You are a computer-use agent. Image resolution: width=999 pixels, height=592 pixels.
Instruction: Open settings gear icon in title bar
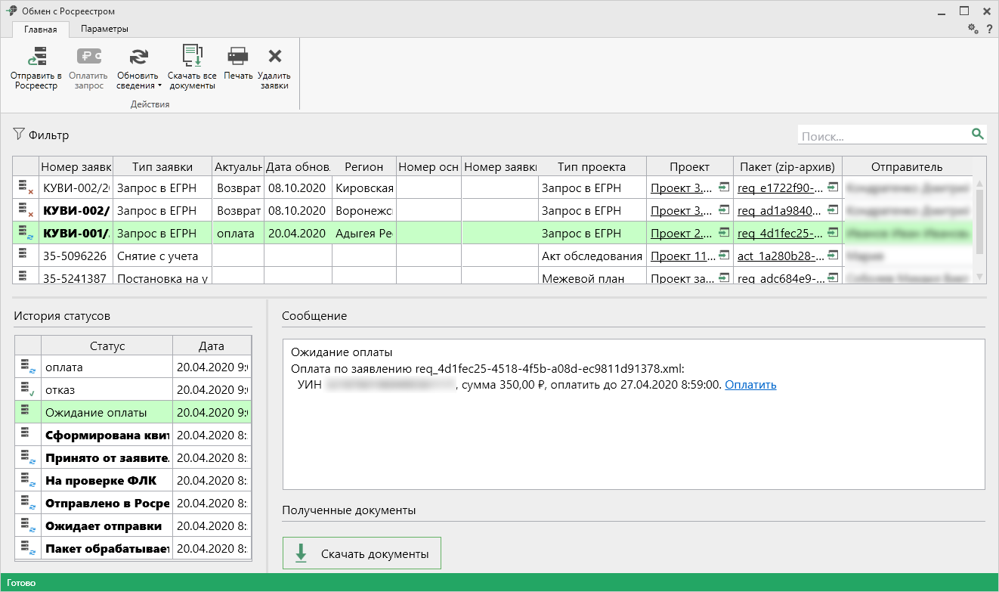[x=973, y=29]
